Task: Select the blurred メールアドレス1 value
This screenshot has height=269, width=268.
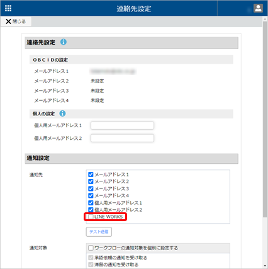Action: coord(113,71)
